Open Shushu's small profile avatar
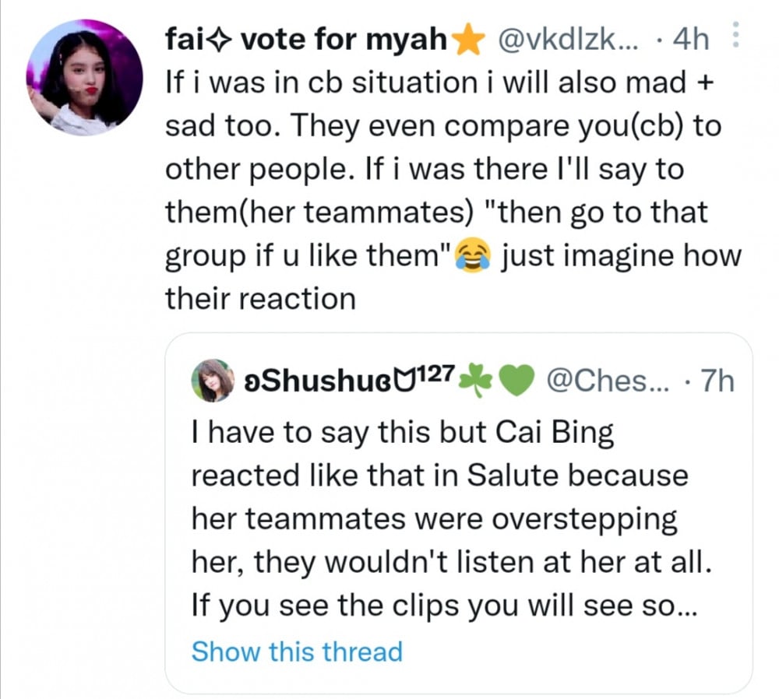The height and width of the screenshot is (699, 779). 212,381
